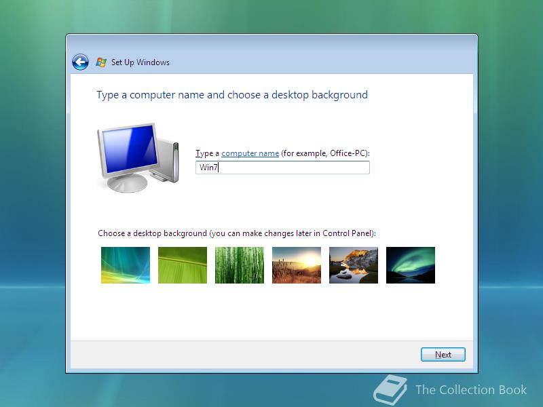
Task: Open the computer name help link
Action: tap(250, 153)
